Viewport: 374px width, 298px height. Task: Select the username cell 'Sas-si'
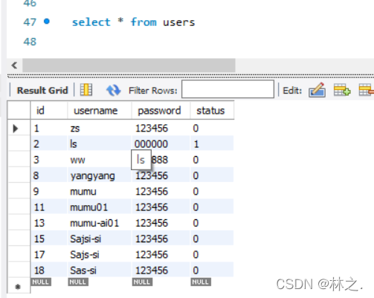tap(100, 271)
